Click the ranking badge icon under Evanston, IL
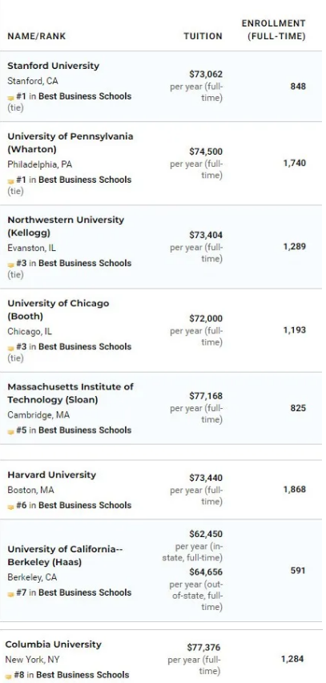This screenshot has height=683, width=326. tap(11, 265)
